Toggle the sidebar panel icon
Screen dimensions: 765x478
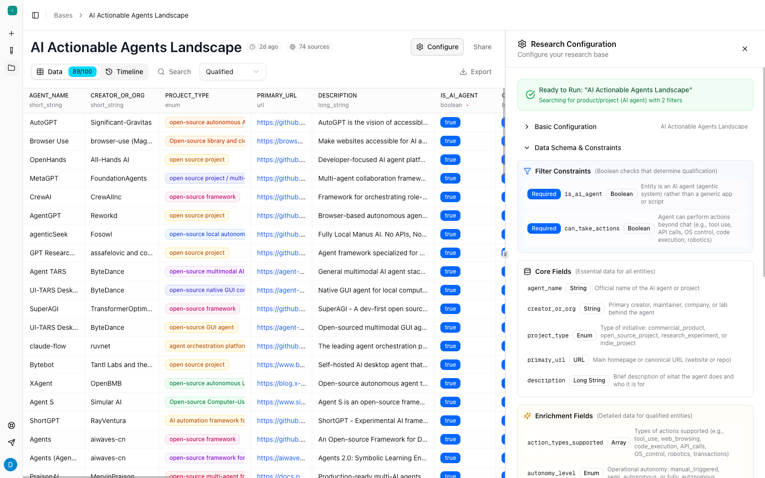tap(35, 15)
